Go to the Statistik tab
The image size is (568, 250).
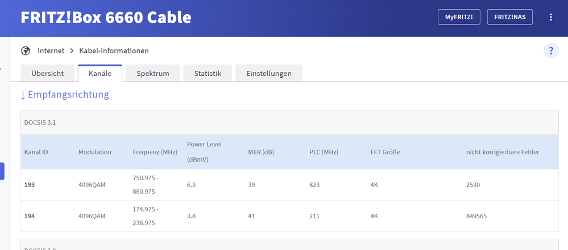pos(208,74)
